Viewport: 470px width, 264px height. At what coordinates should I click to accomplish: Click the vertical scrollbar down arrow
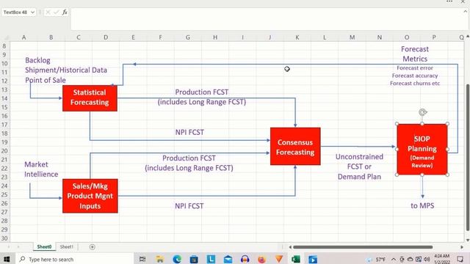point(468,240)
